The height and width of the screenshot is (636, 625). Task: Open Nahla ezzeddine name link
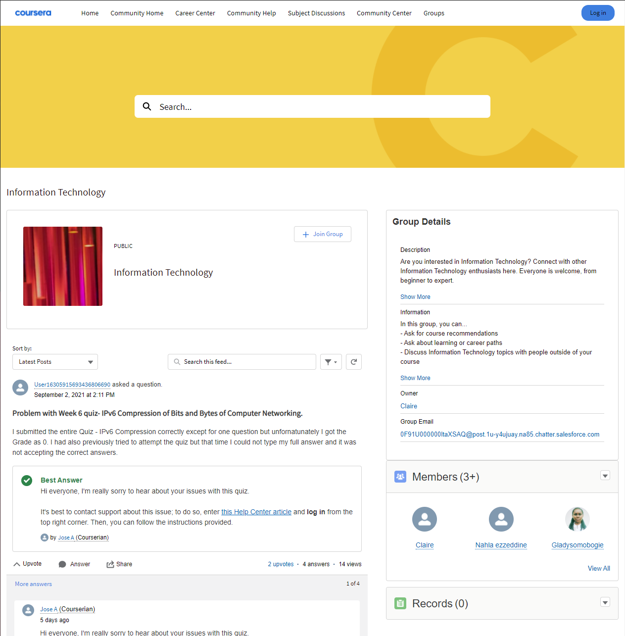coord(501,545)
